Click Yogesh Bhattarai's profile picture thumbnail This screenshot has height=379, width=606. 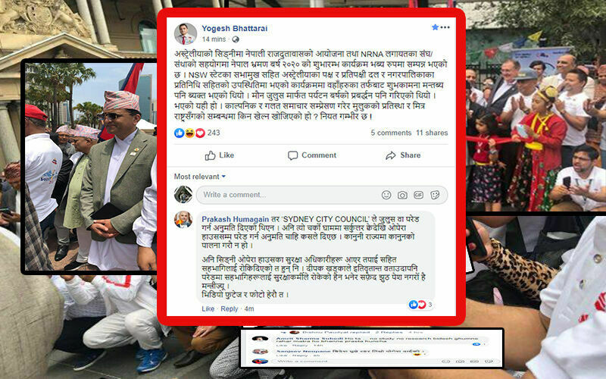point(185,34)
